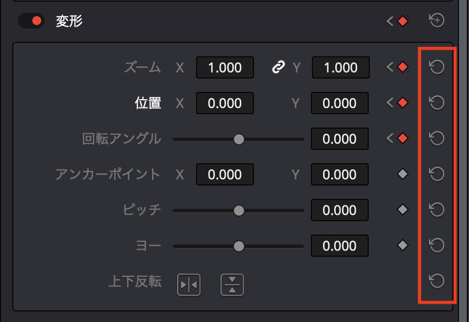Click the 位置 Y value field
This screenshot has height=322, width=469.
(x=340, y=103)
